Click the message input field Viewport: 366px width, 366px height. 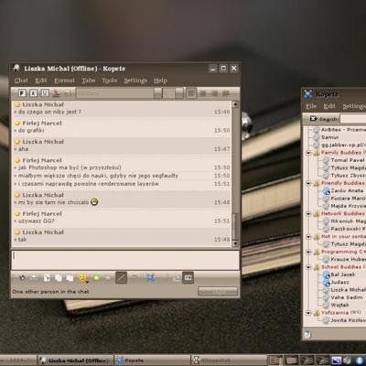[125, 260]
